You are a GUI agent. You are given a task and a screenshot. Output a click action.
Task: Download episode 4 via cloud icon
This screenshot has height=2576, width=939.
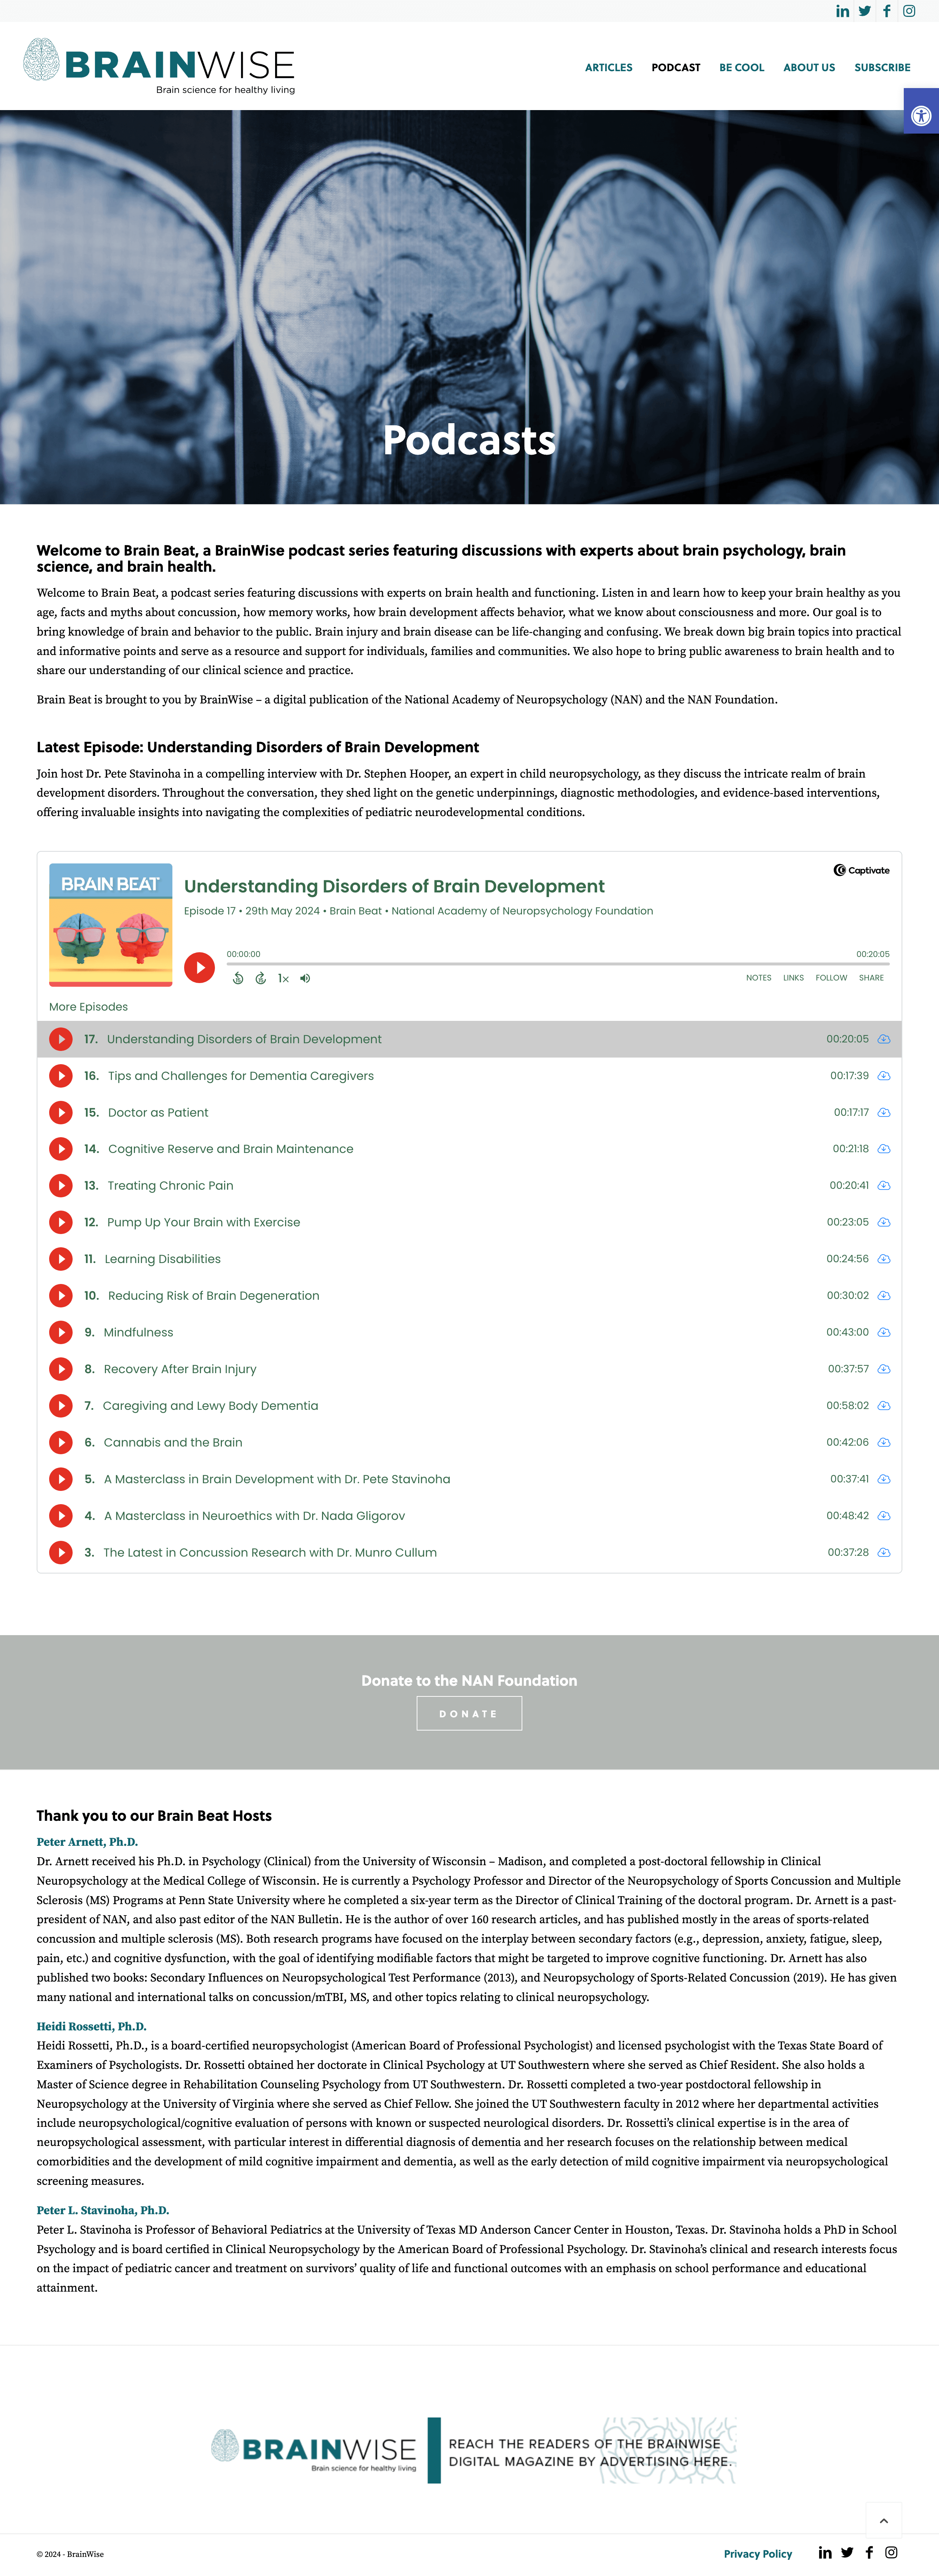click(x=884, y=1516)
